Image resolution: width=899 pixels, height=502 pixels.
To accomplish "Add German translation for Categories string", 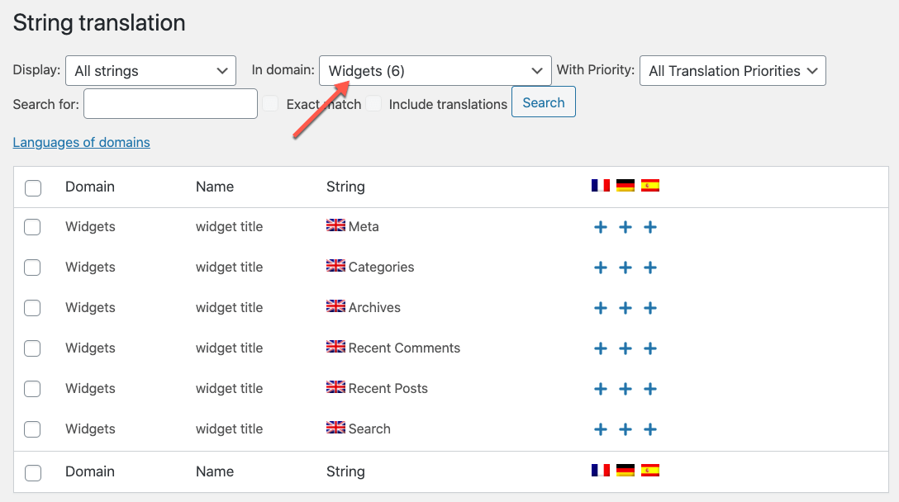I will point(625,268).
